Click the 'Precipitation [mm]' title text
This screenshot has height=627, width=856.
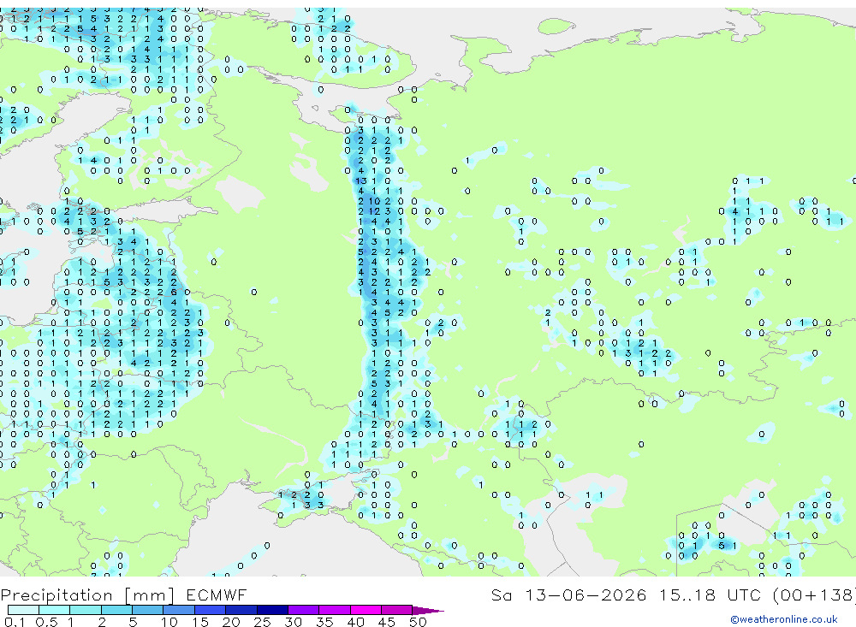coord(88,594)
